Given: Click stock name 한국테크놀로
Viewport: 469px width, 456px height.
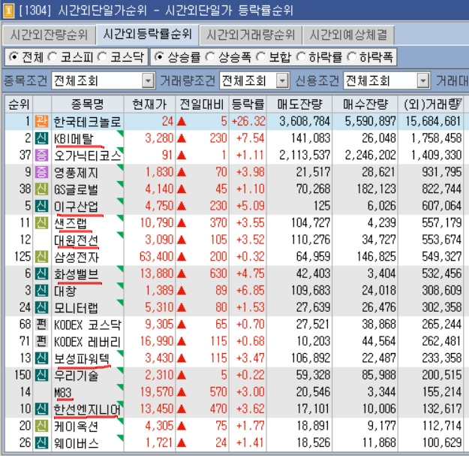Looking at the screenshot, I should [x=87, y=122].
